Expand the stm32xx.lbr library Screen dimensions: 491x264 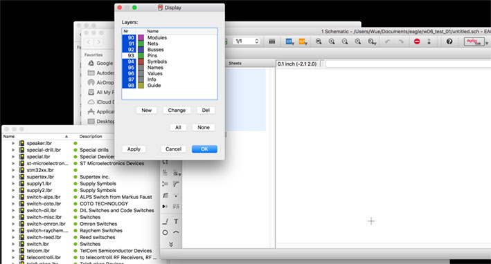point(13,170)
